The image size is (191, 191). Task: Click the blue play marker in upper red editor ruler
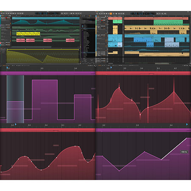point(111,67)
